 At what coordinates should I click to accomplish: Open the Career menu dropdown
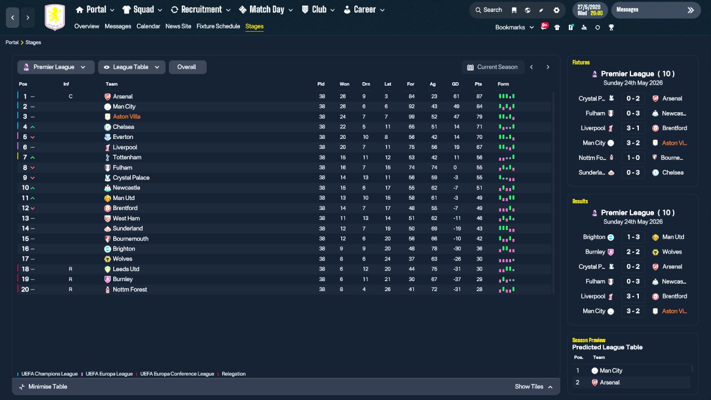pyautogui.click(x=365, y=9)
